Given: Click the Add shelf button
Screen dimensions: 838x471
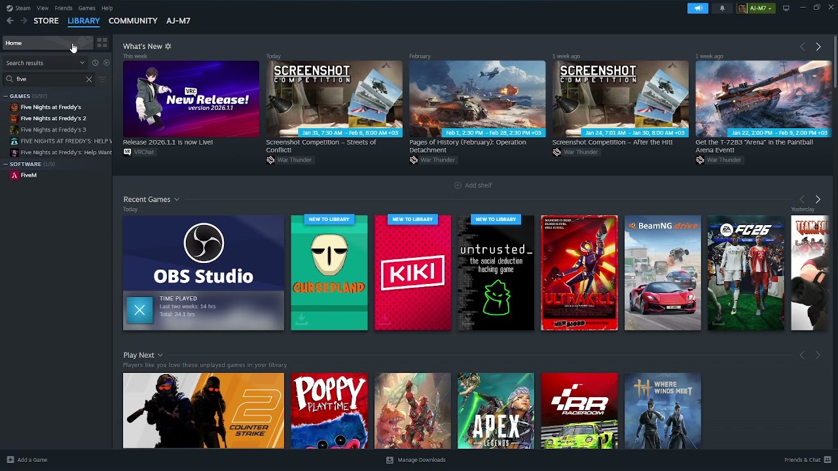Looking at the screenshot, I should coord(473,185).
